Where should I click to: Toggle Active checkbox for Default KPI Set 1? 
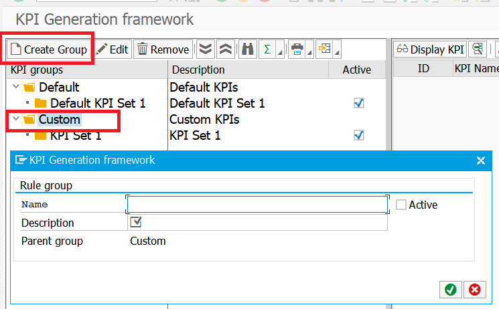[x=359, y=103]
